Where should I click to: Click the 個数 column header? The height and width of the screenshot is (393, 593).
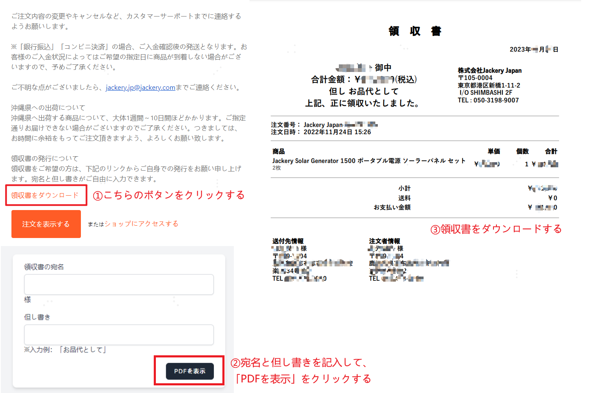[523, 152]
